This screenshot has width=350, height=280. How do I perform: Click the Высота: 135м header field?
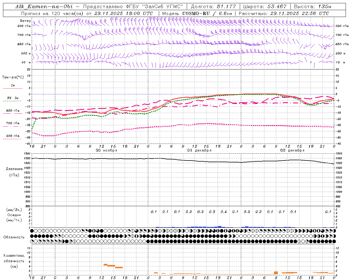coord(313,7)
